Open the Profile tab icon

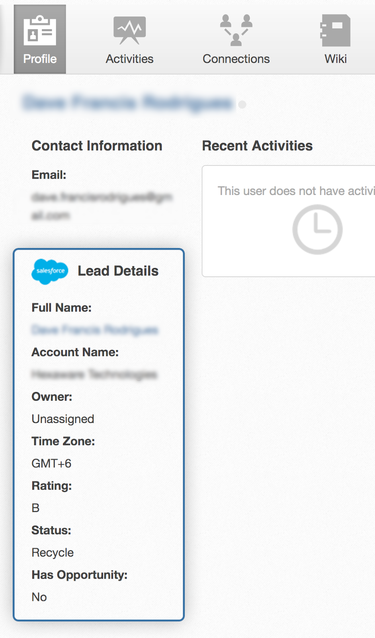pos(40,31)
